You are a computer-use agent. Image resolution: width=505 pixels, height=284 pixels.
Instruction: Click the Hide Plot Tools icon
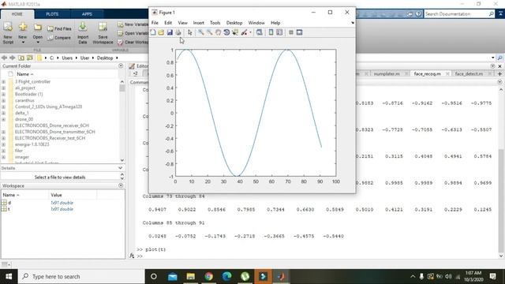[291, 32]
